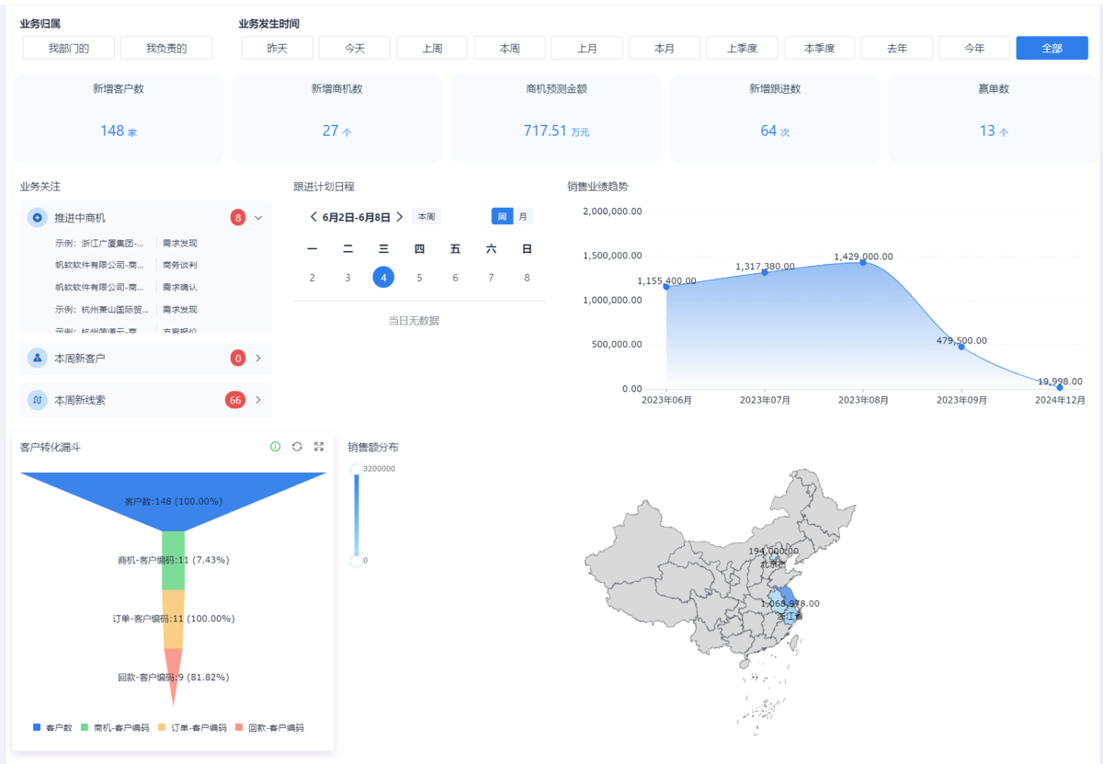Filter by 本季度
Screen dimensions: 1103x764
pos(820,48)
